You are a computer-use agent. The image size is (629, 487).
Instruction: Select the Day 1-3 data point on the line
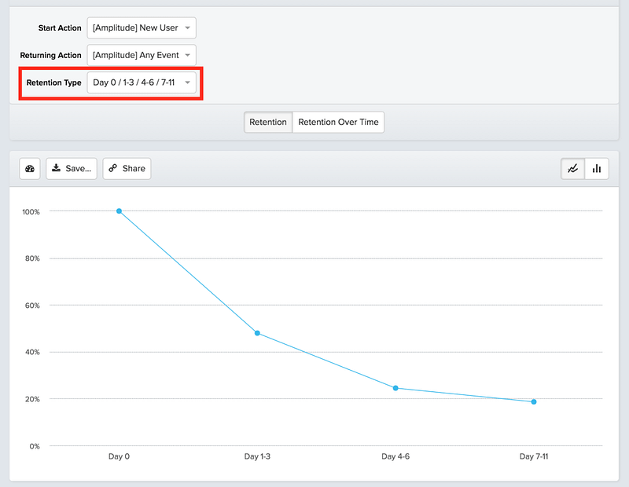pos(257,333)
